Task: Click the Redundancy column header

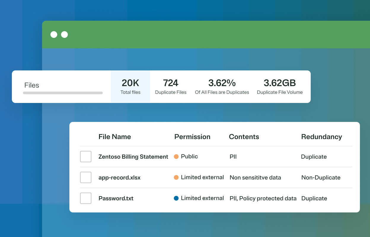Action: [x=322, y=137]
